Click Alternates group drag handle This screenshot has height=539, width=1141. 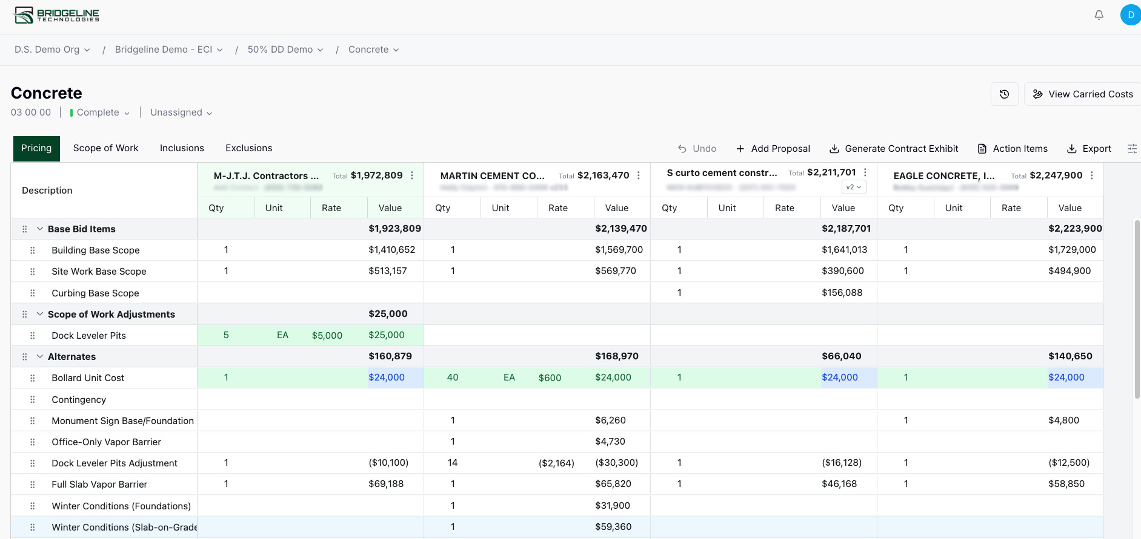coord(25,357)
